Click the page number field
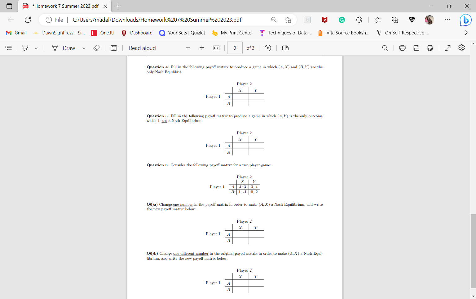 235,48
